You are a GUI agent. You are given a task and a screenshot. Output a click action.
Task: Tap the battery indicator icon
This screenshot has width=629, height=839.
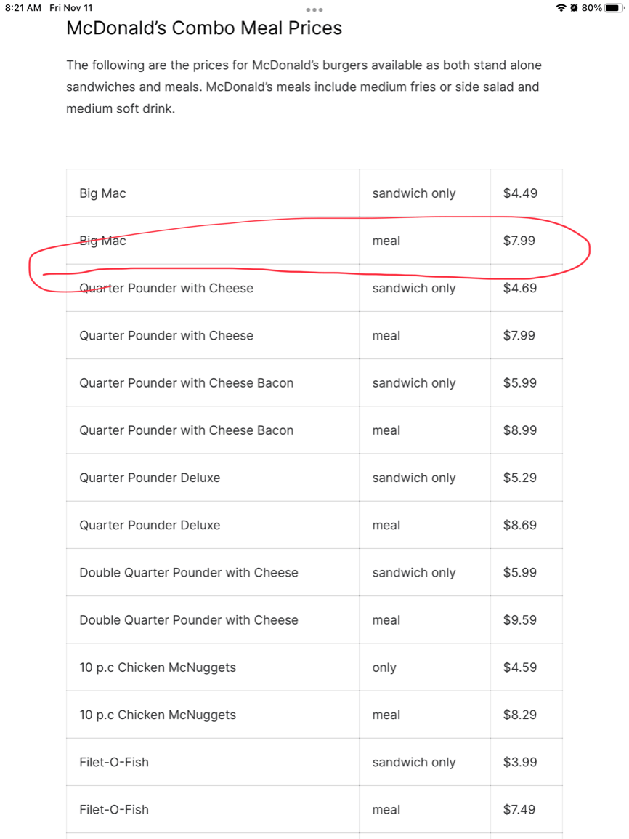tap(614, 8)
